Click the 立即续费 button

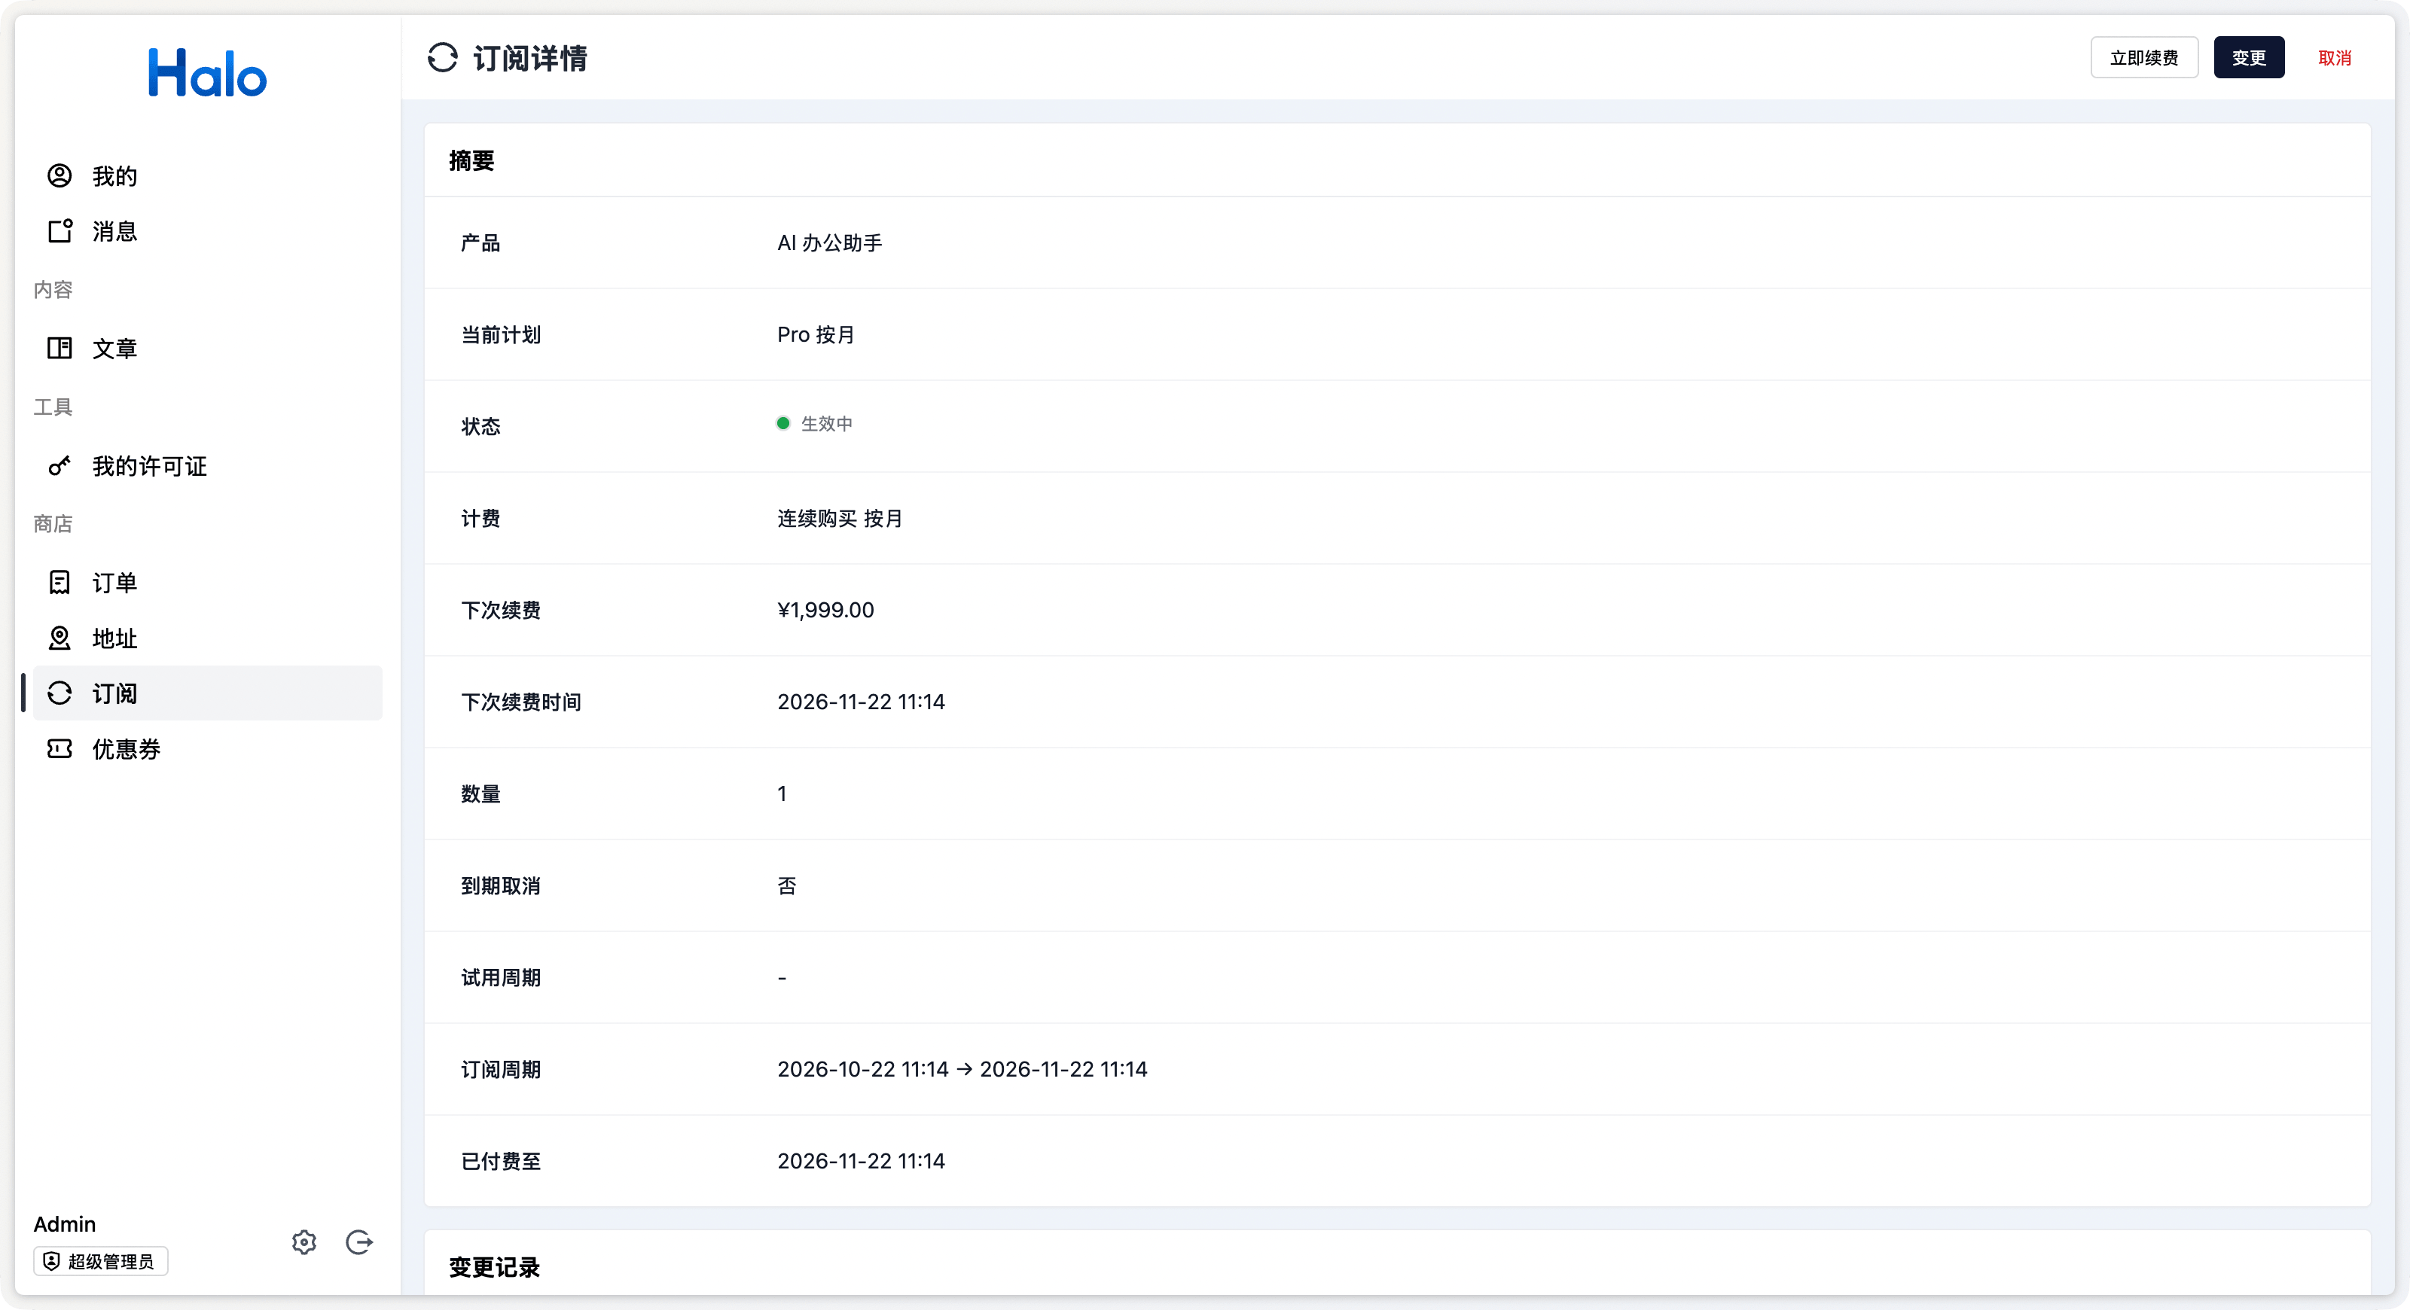(x=2144, y=58)
